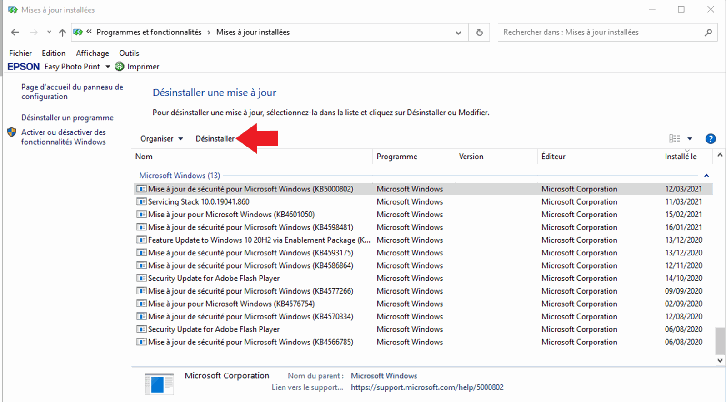Viewport: 726px width, 402px height.
Task: Click Easy Photo Print label
Action: pyautogui.click(x=72, y=67)
